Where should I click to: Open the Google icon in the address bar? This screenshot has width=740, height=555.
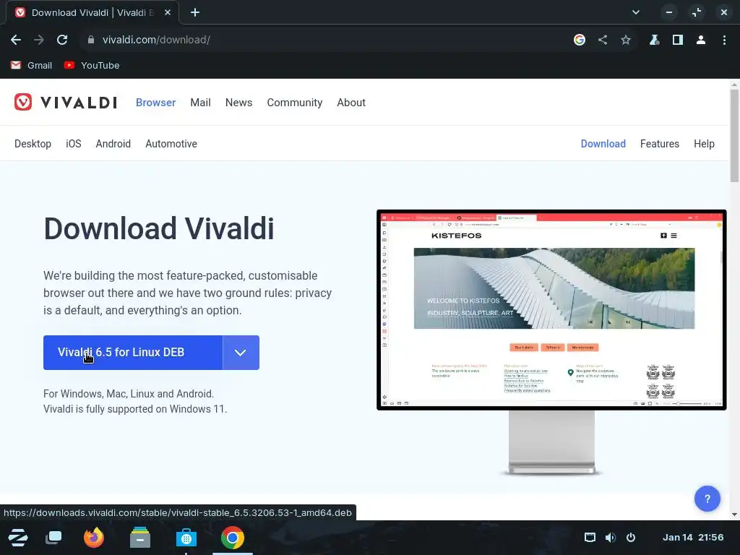[580, 40]
